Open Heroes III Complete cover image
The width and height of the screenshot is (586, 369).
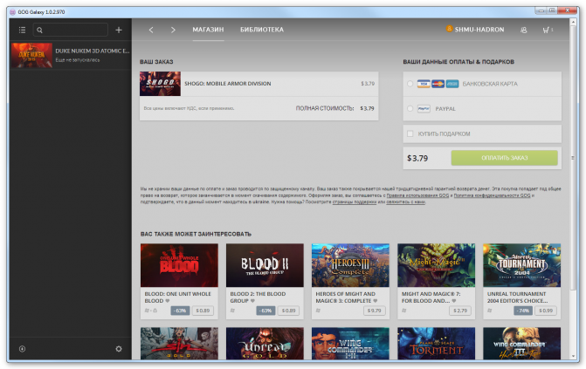coord(350,265)
